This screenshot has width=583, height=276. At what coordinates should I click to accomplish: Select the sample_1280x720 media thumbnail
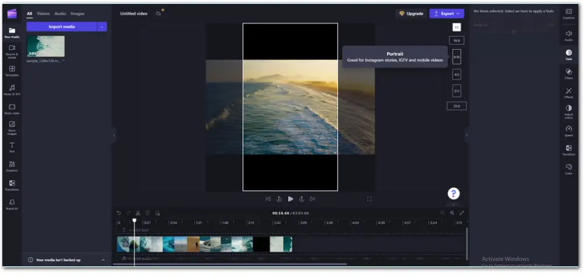[45, 46]
